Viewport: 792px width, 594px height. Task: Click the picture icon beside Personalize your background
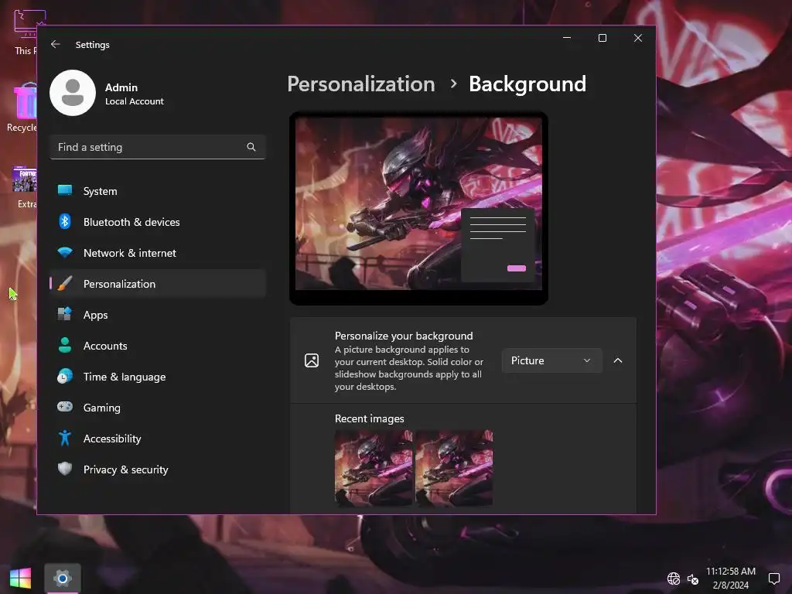coord(312,360)
